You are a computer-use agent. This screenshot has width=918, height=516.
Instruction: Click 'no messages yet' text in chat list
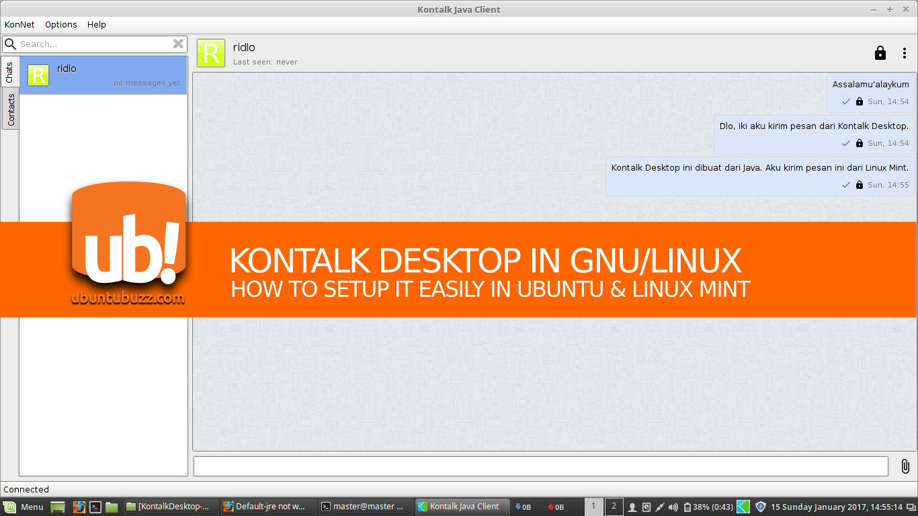pyautogui.click(x=147, y=83)
